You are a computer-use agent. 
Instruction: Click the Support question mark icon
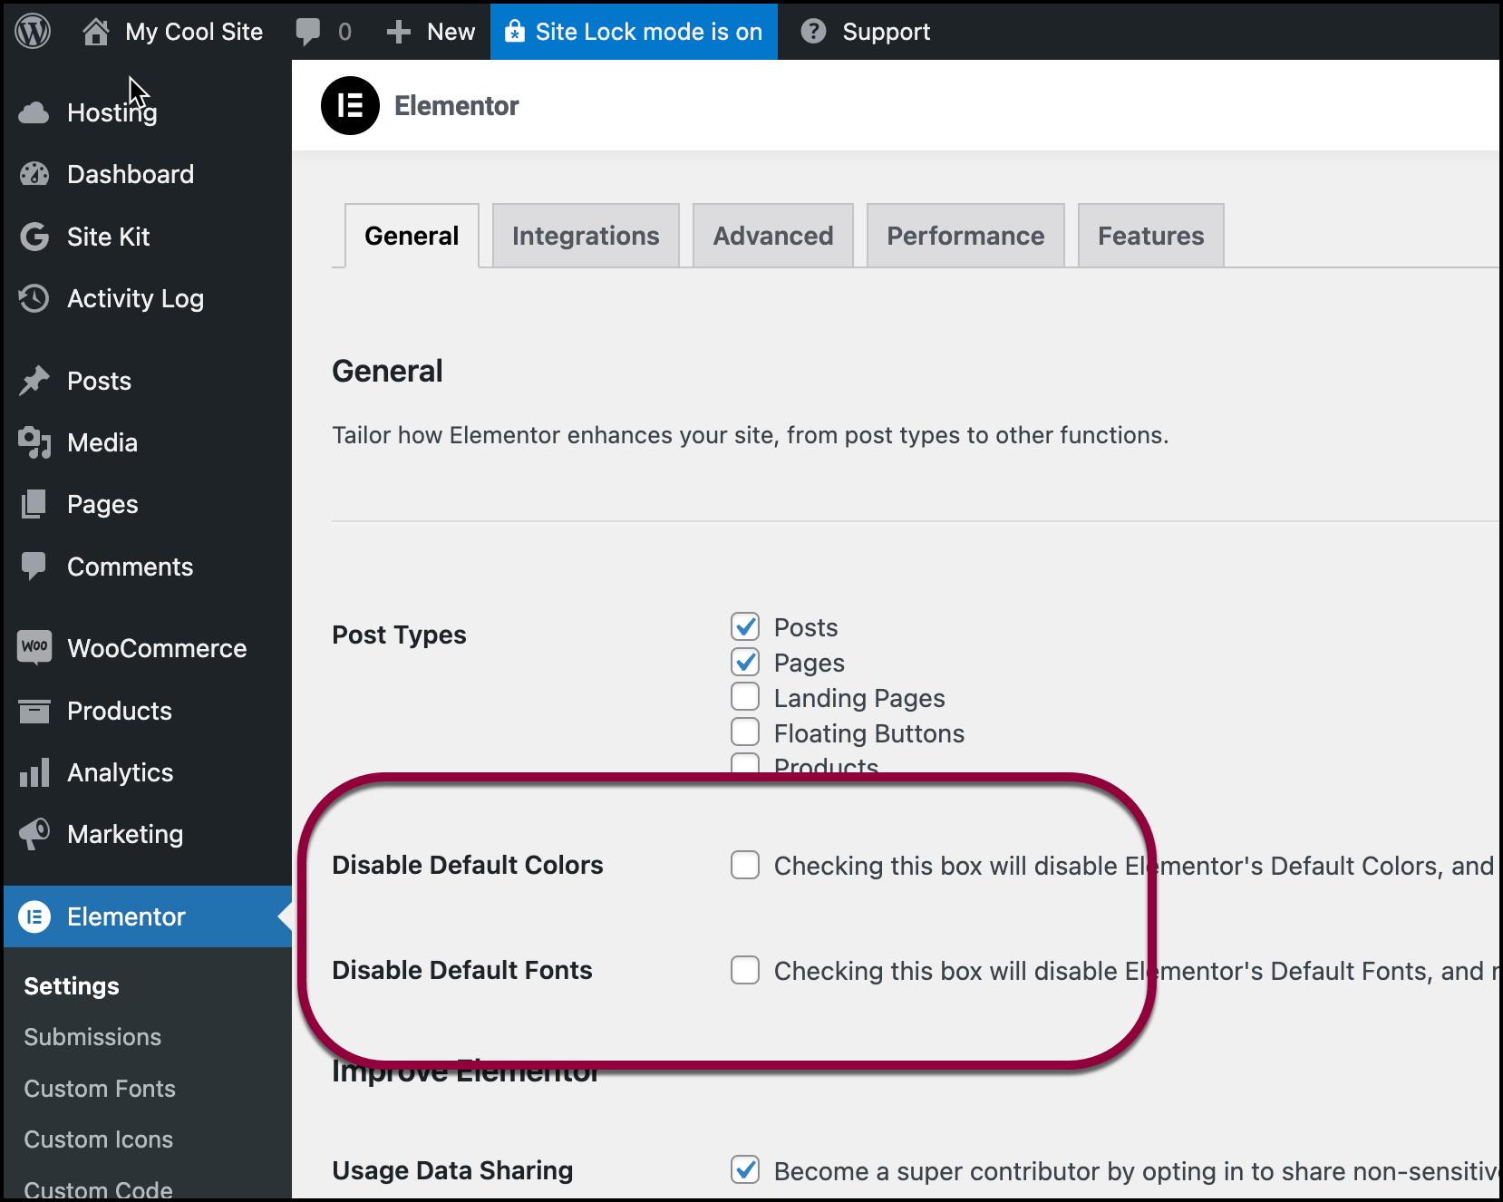pyautogui.click(x=813, y=32)
